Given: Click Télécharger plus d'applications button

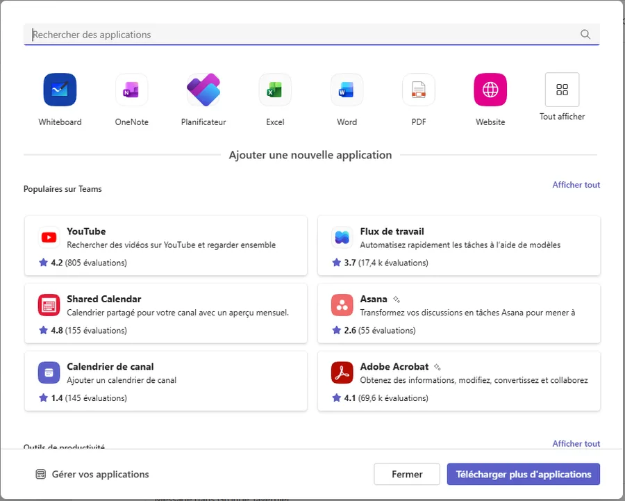Looking at the screenshot, I should click(x=524, y=475).
